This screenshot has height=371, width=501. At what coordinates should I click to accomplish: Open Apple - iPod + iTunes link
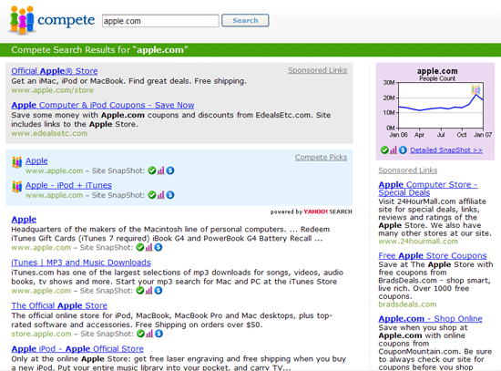click(x=68, y=185)
